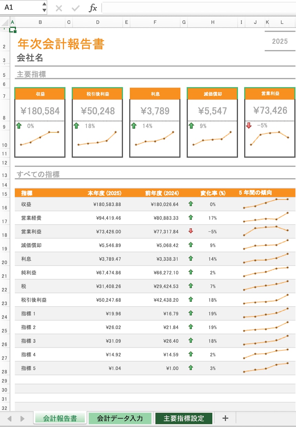The width and height of the screenshot is (296, 427).
Task: Select column B header
Action: (40, 22)
